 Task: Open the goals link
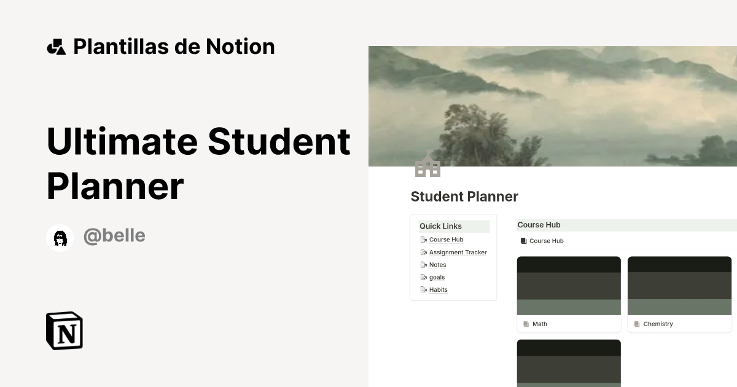pyautogui.click(x=437, y=277)
